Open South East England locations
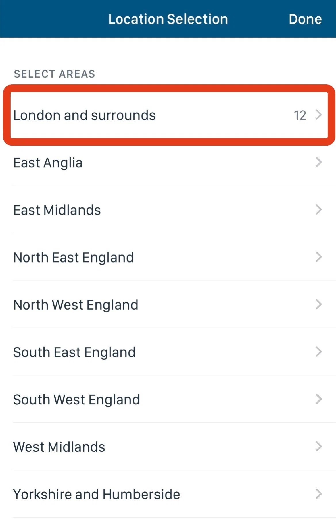 74,352
